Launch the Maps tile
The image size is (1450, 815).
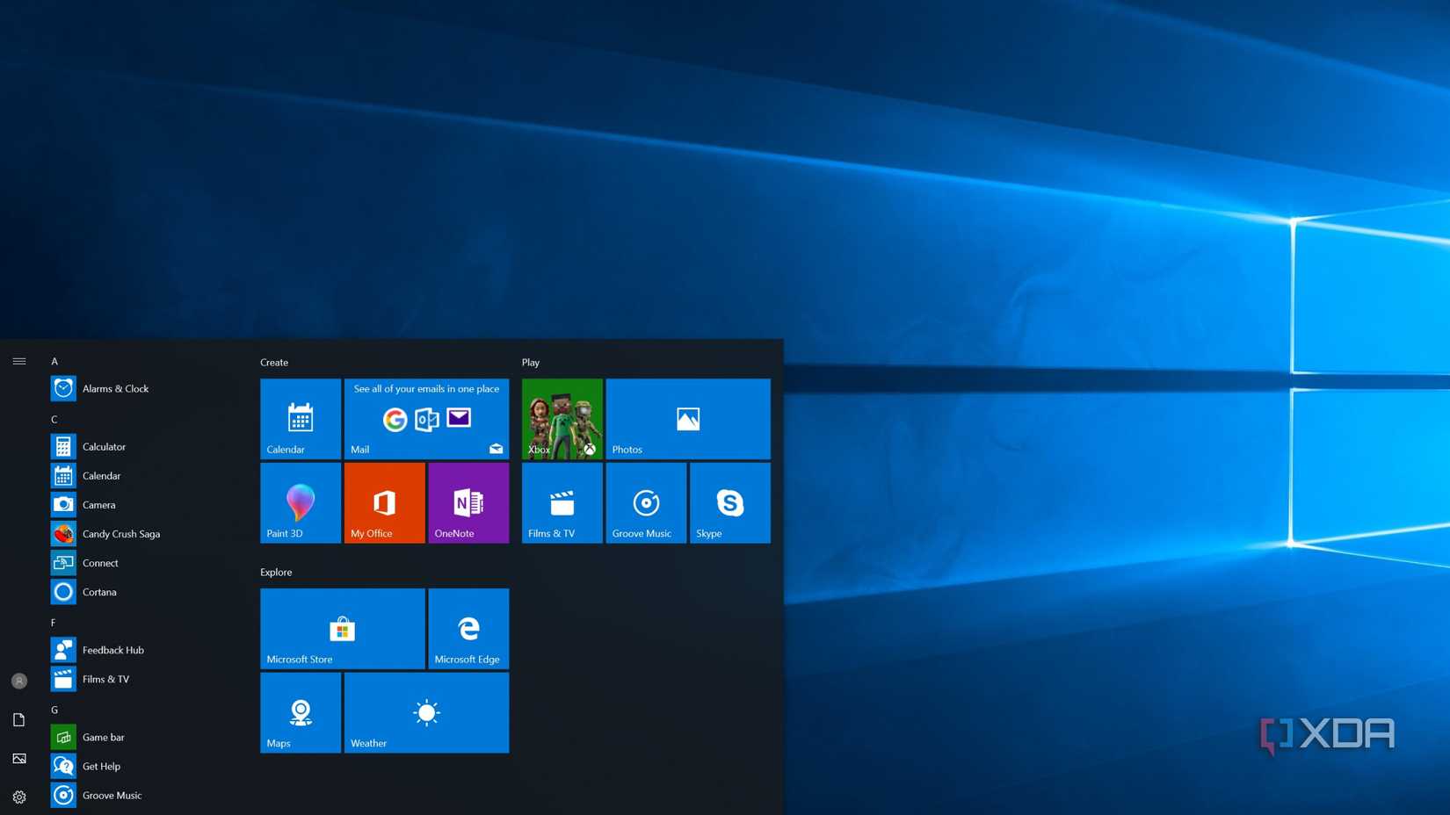pyautogui.click(x=300, y=712)
